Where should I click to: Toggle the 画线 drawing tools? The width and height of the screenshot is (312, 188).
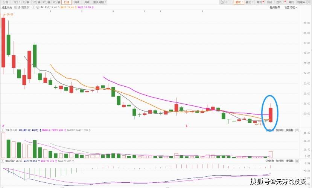point(269,2)
